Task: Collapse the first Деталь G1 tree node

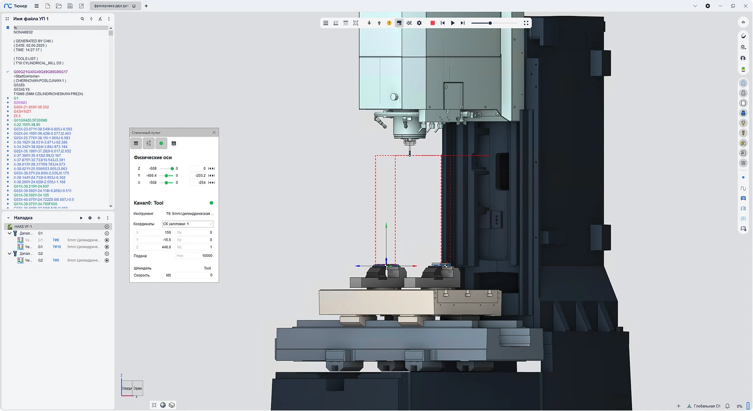Action: coord(9,233)
